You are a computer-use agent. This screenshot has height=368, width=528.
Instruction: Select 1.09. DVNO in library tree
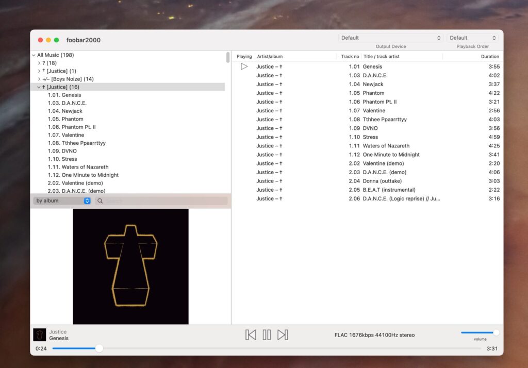tap(62, 151)
